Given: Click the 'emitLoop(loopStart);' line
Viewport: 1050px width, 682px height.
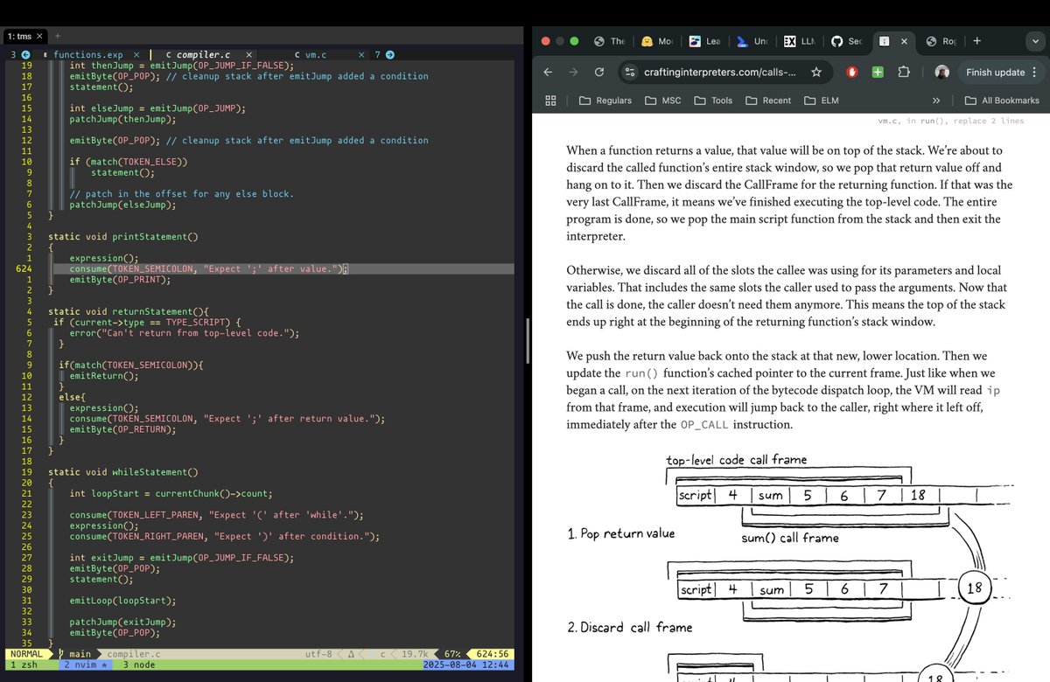Looking at the screenshot, I should click(x=122, y=600).
